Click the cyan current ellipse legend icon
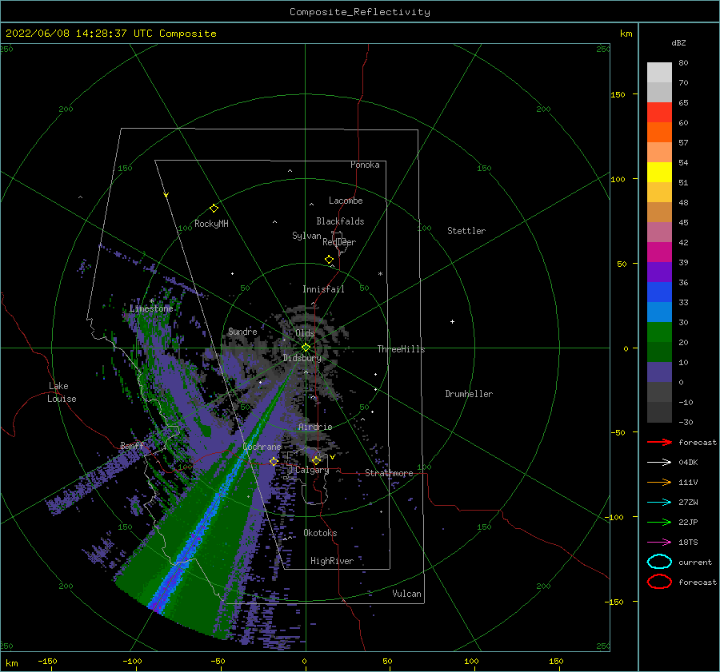Screen dimensions: 720x672 pos(659,562)
